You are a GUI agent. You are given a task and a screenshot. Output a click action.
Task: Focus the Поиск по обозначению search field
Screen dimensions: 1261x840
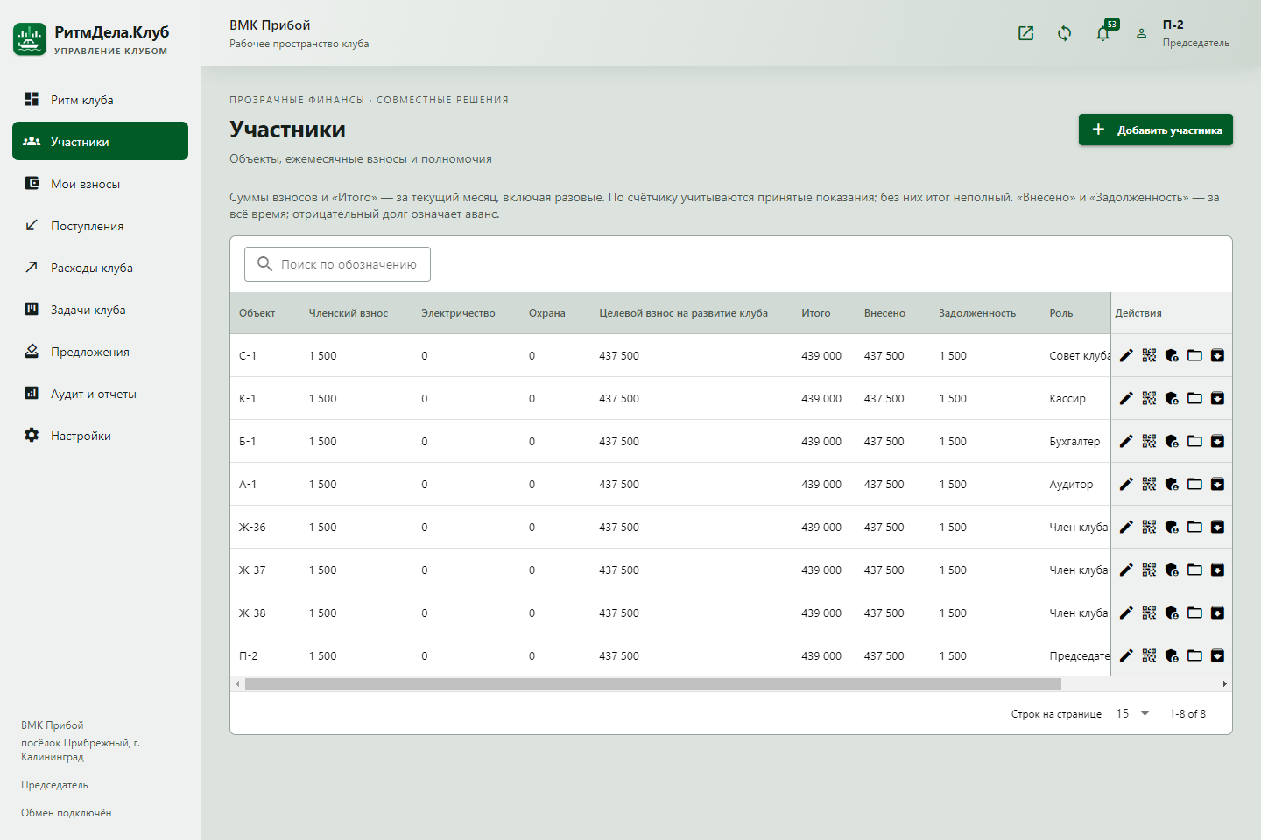337,264
